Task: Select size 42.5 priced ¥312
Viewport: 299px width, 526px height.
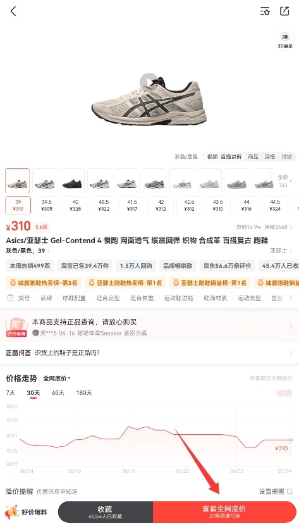Action: (x=189, y=205)
